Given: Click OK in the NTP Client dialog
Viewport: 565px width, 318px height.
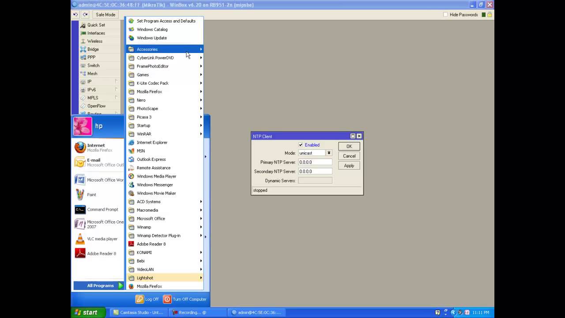Looking at the screenshot, I should [x=349, y=146].
